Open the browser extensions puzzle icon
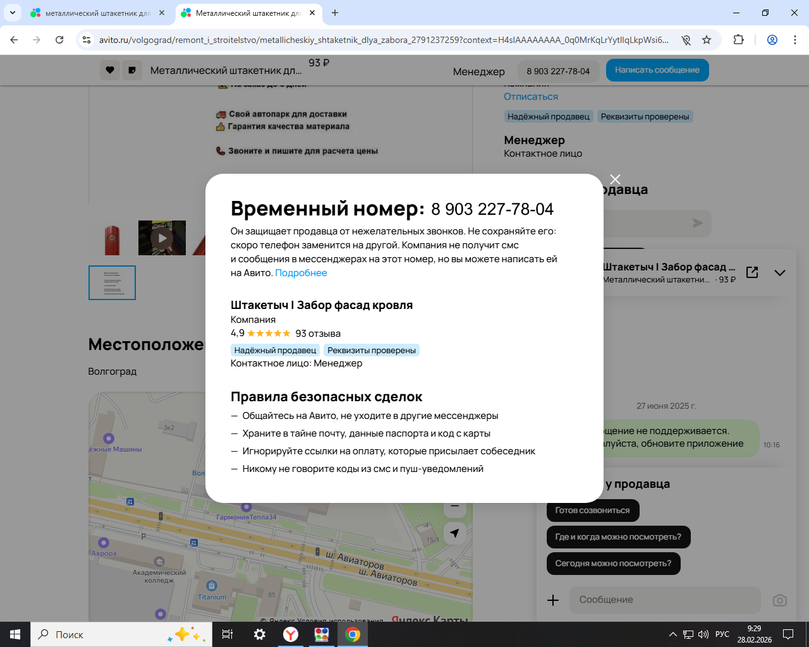Image resolution: width=809 pixels, height=647 pixels. [738, 40]
